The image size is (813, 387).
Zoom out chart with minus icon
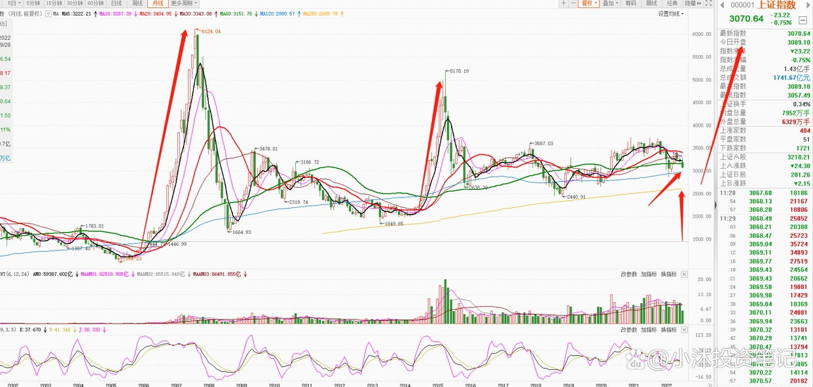(x=573, y=3)
